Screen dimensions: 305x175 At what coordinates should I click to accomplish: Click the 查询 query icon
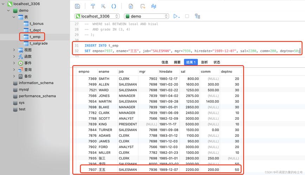pyautogui.click(x=21, y=70)
